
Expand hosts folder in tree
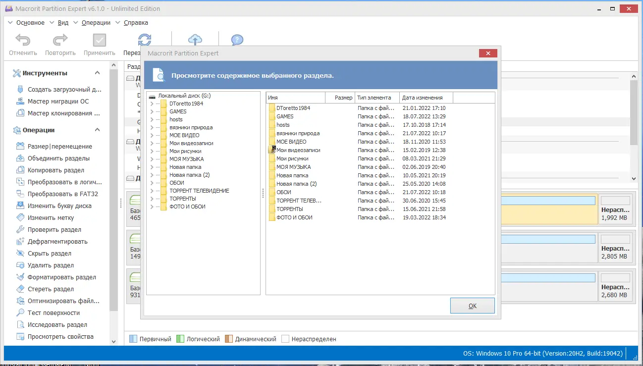pos(152,119)
